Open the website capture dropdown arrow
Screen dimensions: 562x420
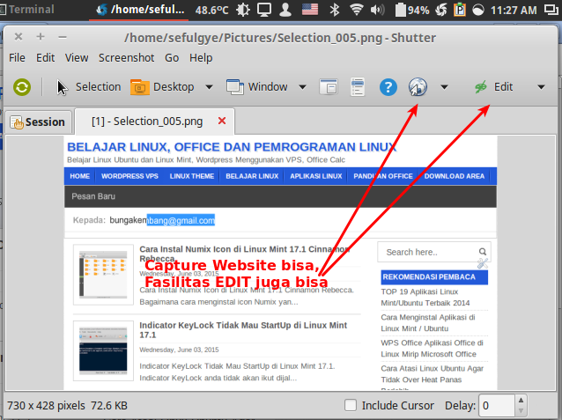click(x=444, y=87)
